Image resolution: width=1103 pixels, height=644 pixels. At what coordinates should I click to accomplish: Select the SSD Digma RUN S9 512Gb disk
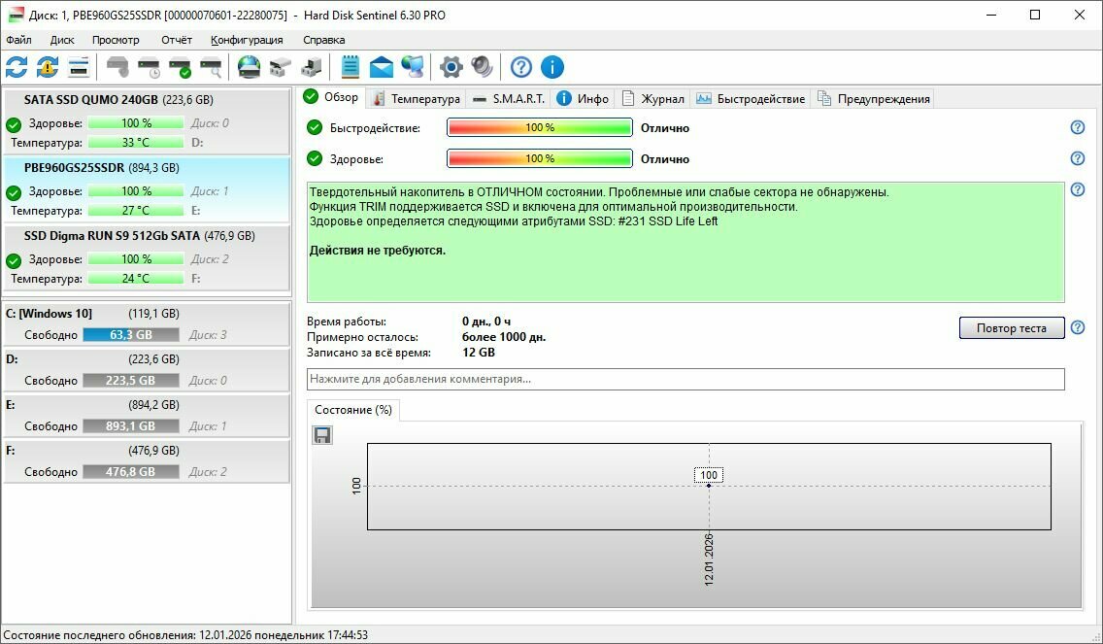pos(147,257)
